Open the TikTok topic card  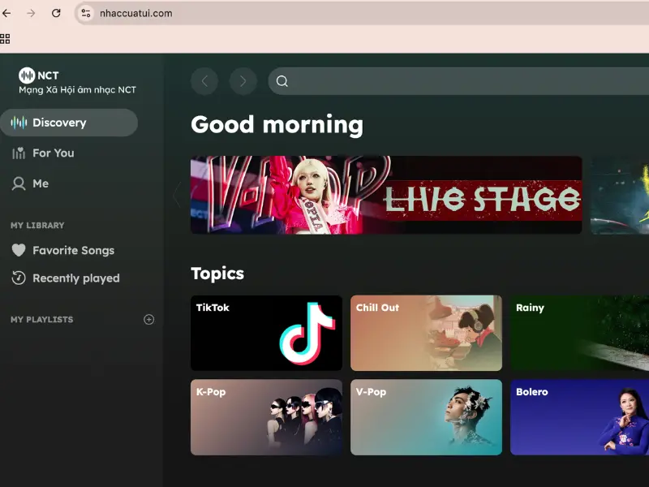[267, 333]
